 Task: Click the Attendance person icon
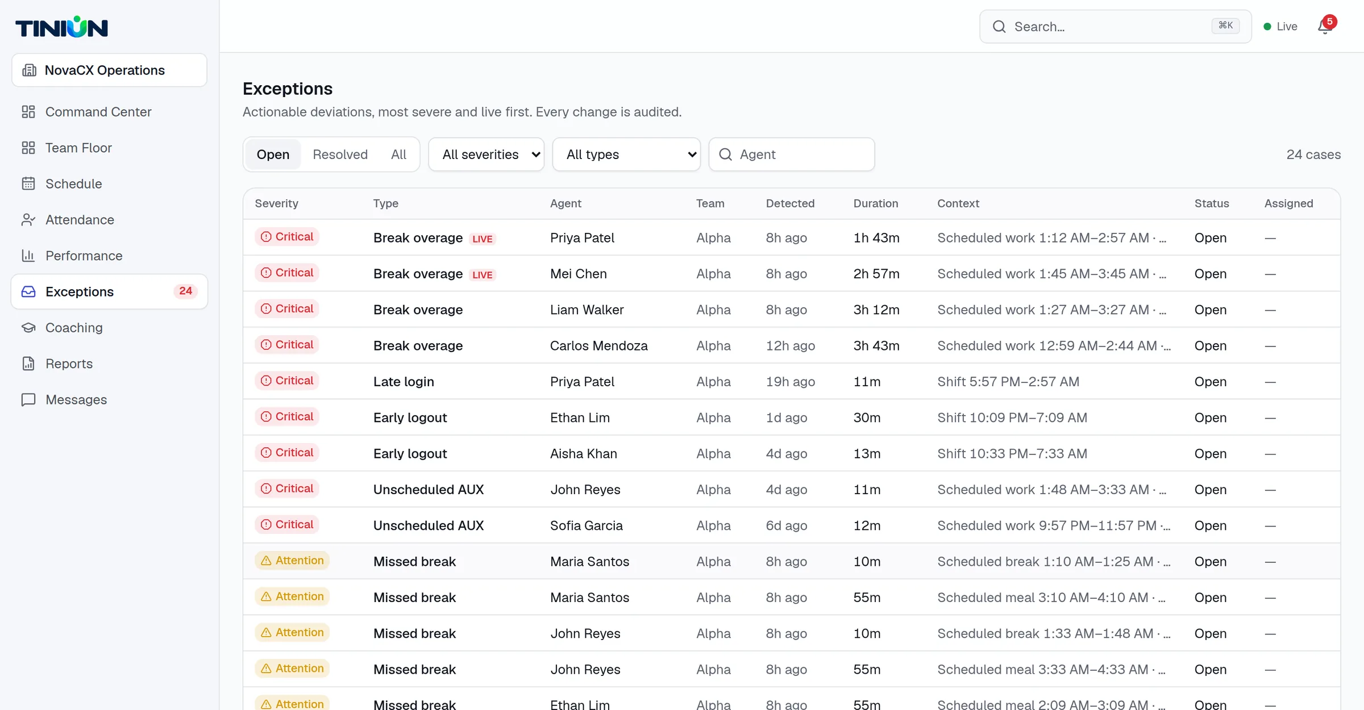pos(28,220)
